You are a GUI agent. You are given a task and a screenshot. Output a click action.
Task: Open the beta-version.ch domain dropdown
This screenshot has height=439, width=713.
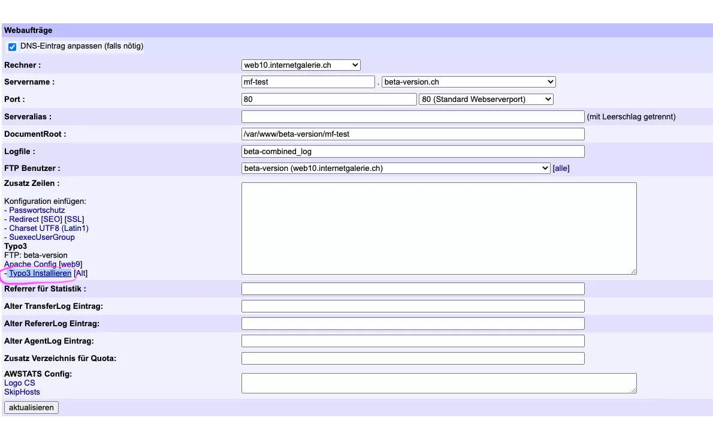(469, 82)
